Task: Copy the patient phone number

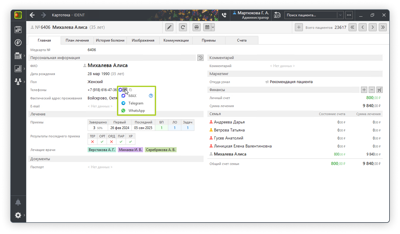Action: coord(131,90)
